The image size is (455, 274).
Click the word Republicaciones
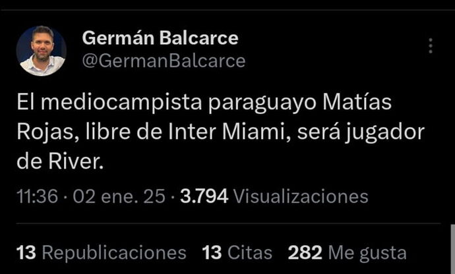[114, 253]
